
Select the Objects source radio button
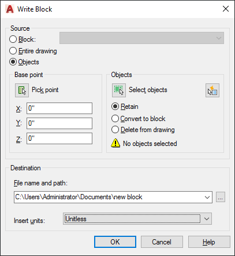13,62
